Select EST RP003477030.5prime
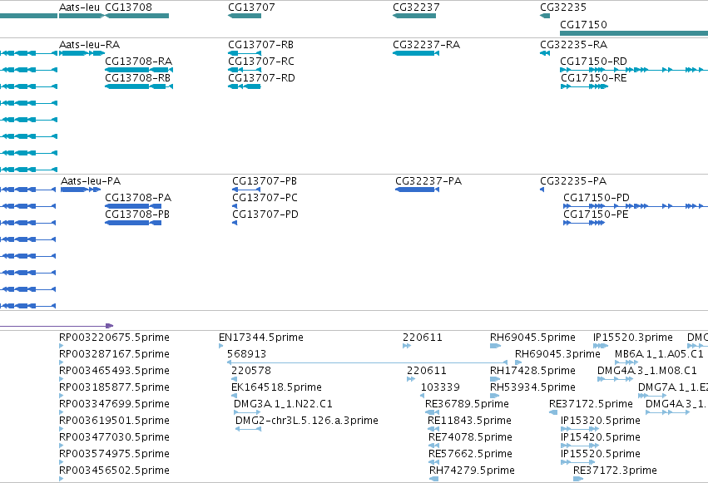 pos(62,446)
